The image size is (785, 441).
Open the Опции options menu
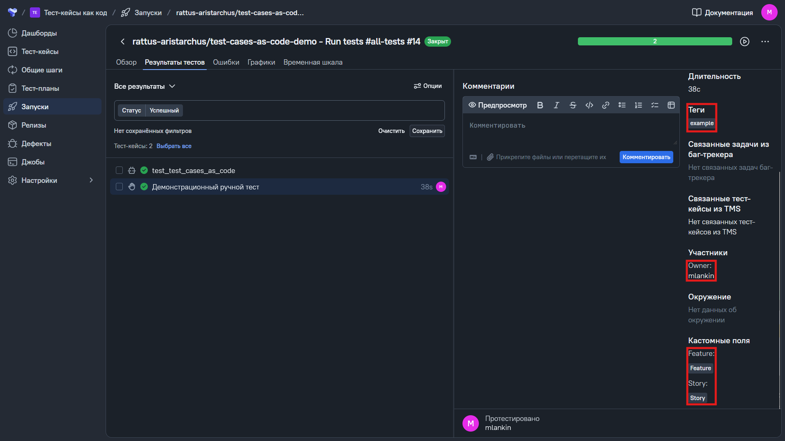[428, 86]
